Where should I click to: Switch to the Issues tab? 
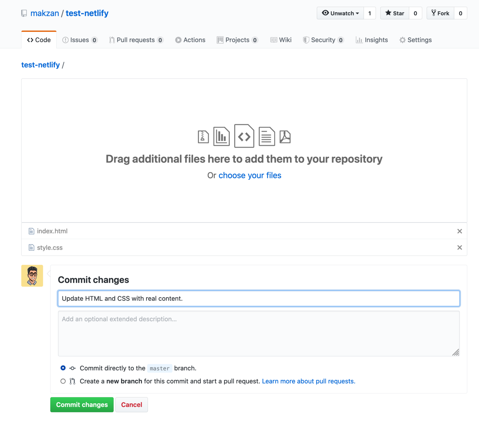pos(80,40)
